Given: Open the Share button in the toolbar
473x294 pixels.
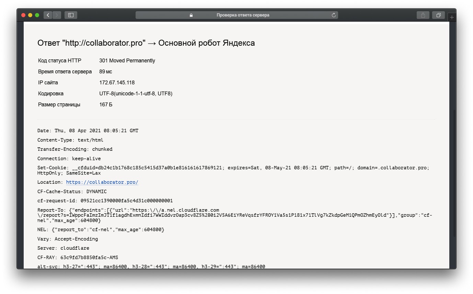Looking at the screenshot, I should [423, 15].
